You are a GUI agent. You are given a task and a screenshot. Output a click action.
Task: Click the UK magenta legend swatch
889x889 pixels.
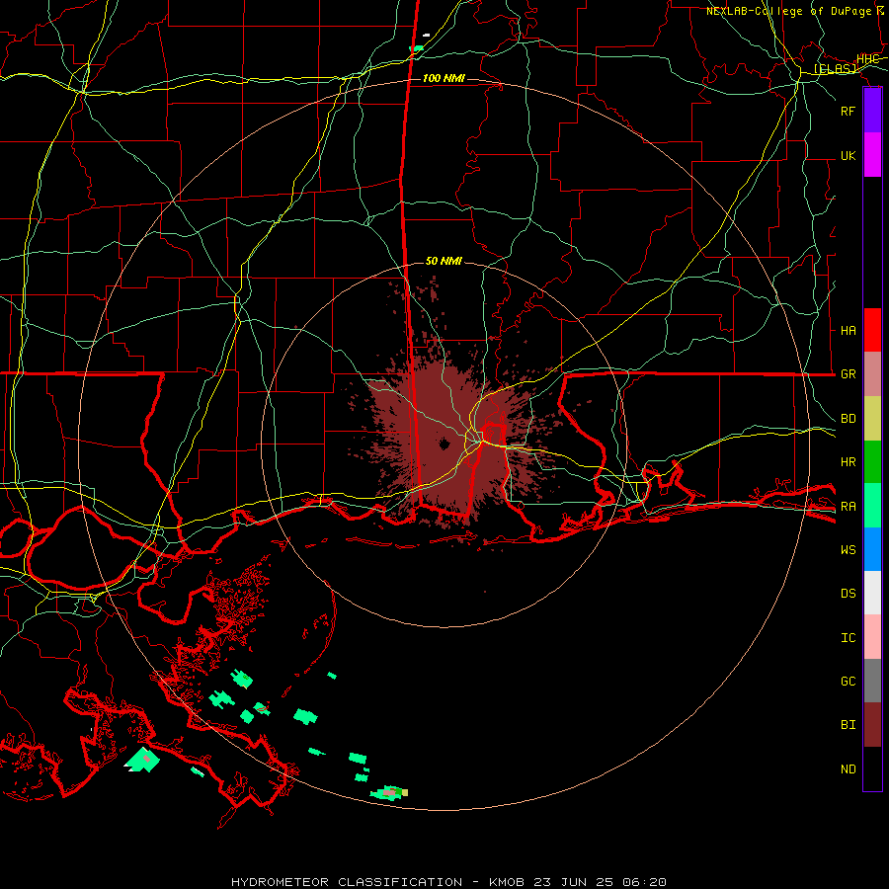[x=872, y=155]
